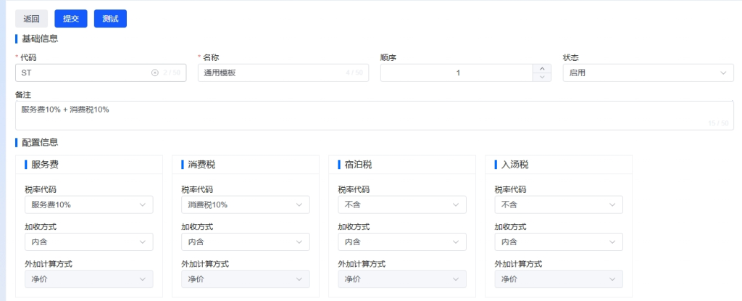Click the 测试 button
This screenshot has height=301, width=742.
pyautogui.click(x=110, y=19)
